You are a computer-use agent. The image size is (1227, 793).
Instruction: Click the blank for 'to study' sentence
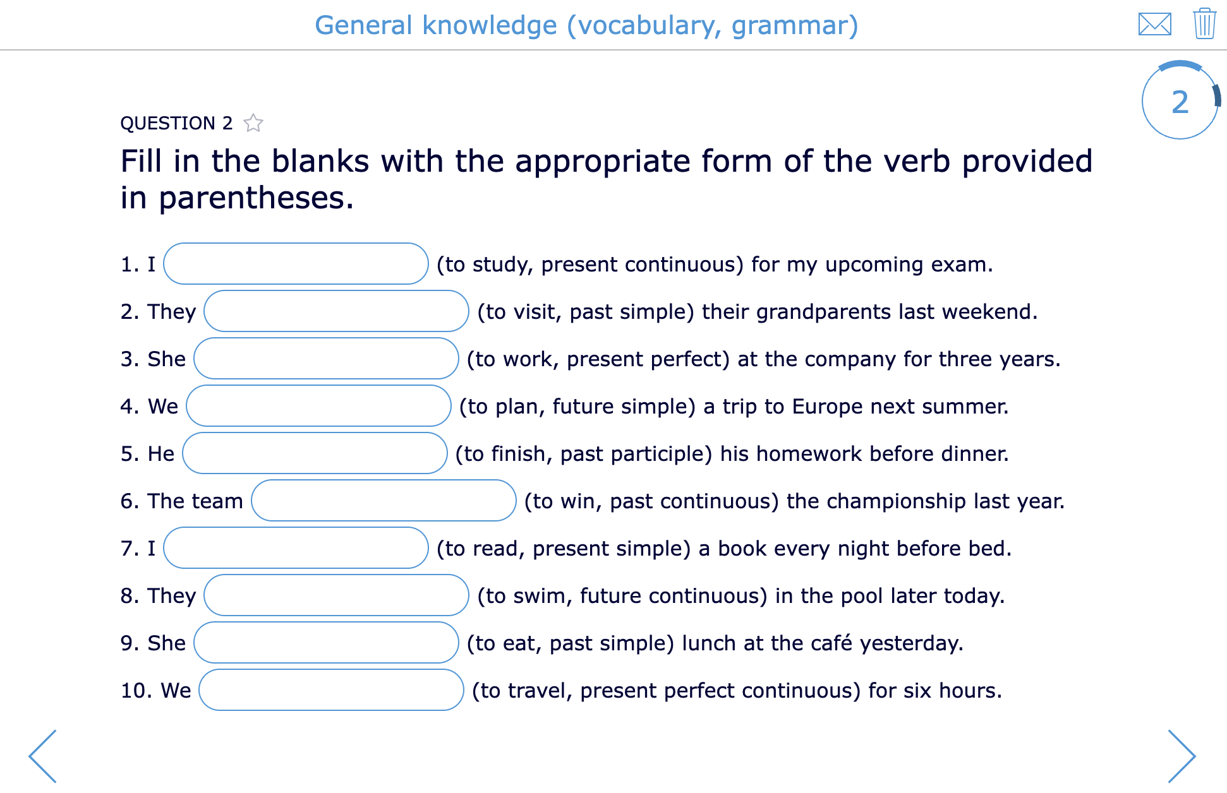pos(296,264)
